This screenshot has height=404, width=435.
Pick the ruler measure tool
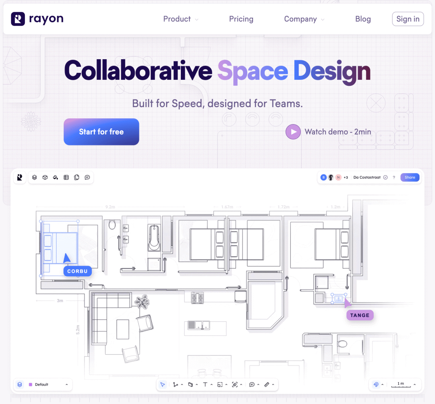click(x=267, y=385)
